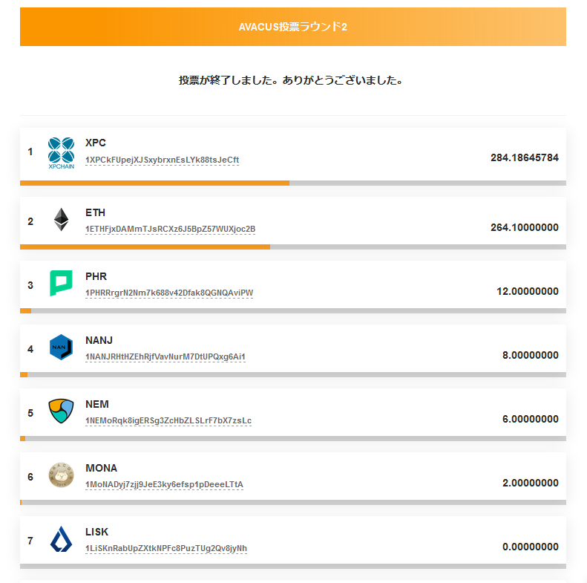Click the ETH vote progress bar

[x=293, y=247]
